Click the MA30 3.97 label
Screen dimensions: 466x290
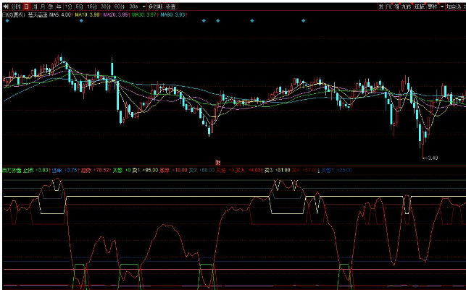[145, 14]
